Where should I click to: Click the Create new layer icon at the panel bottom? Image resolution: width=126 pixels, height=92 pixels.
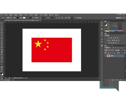tap(120, 80)
